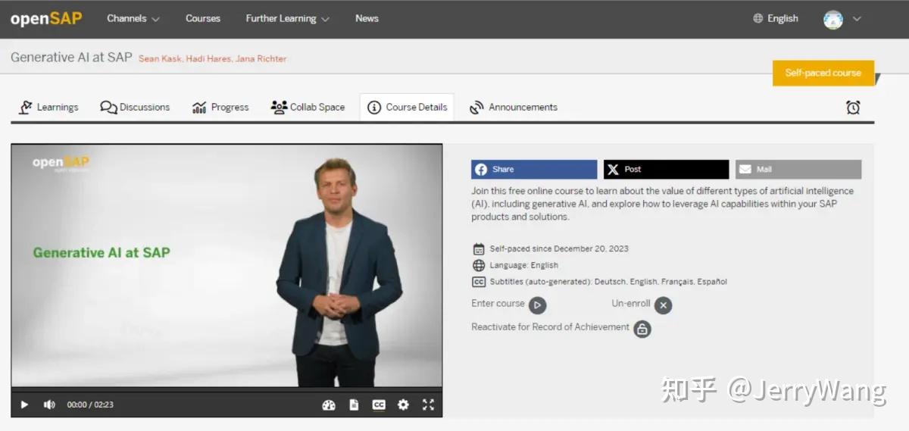
Task: Expand the Channels dropdown menu
Action: coord(133,18)
